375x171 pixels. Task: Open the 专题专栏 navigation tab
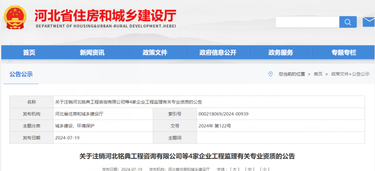coord(343,53)
